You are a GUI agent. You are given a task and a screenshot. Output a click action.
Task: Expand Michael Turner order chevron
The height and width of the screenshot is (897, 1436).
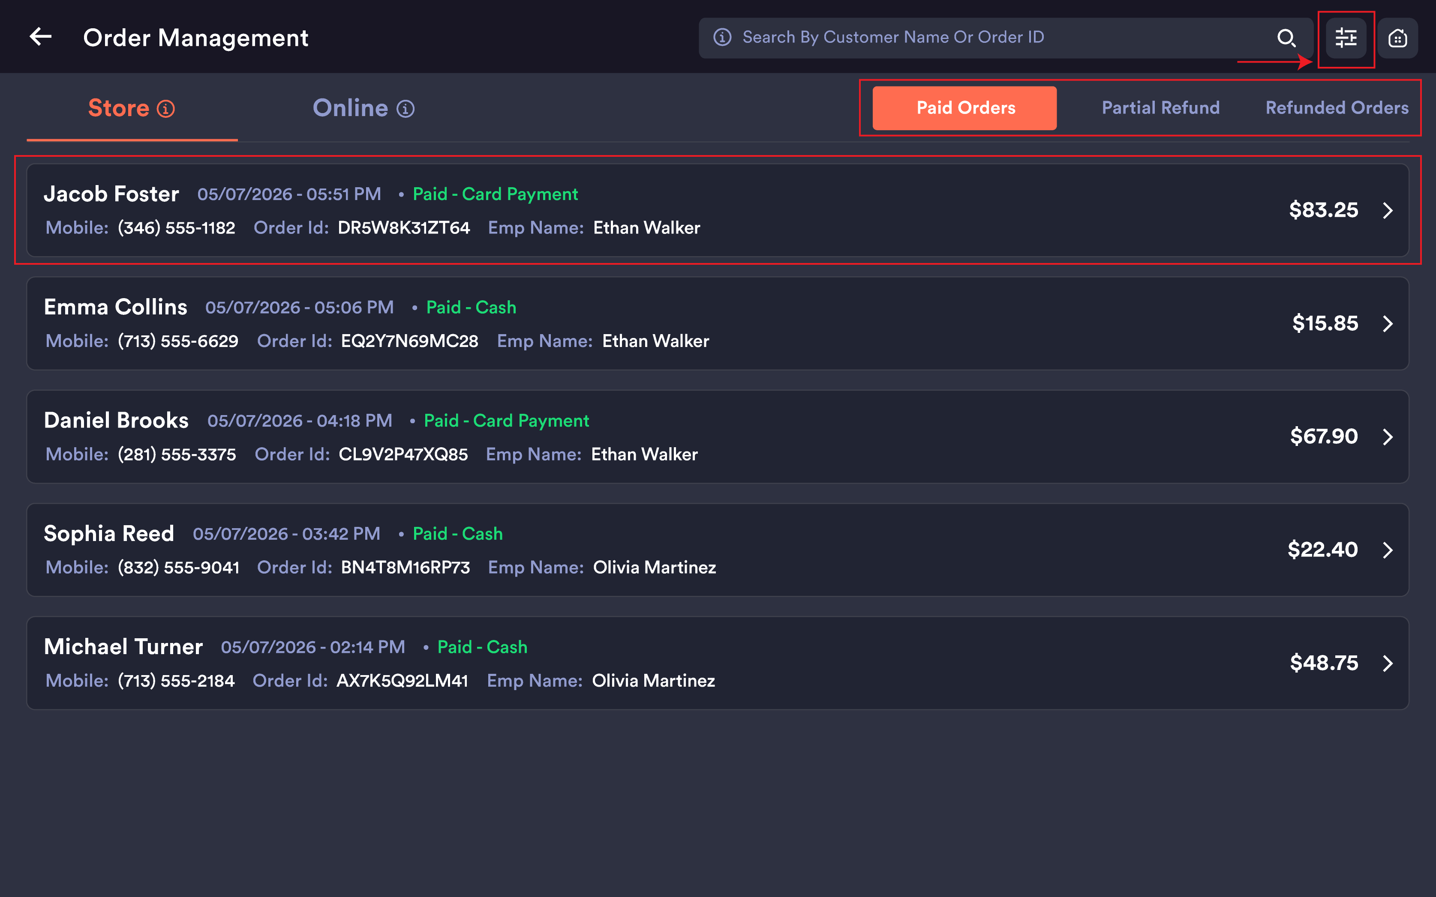coord(1387,663)
